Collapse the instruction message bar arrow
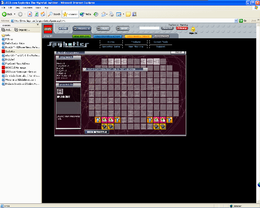 tap(84, 69)
